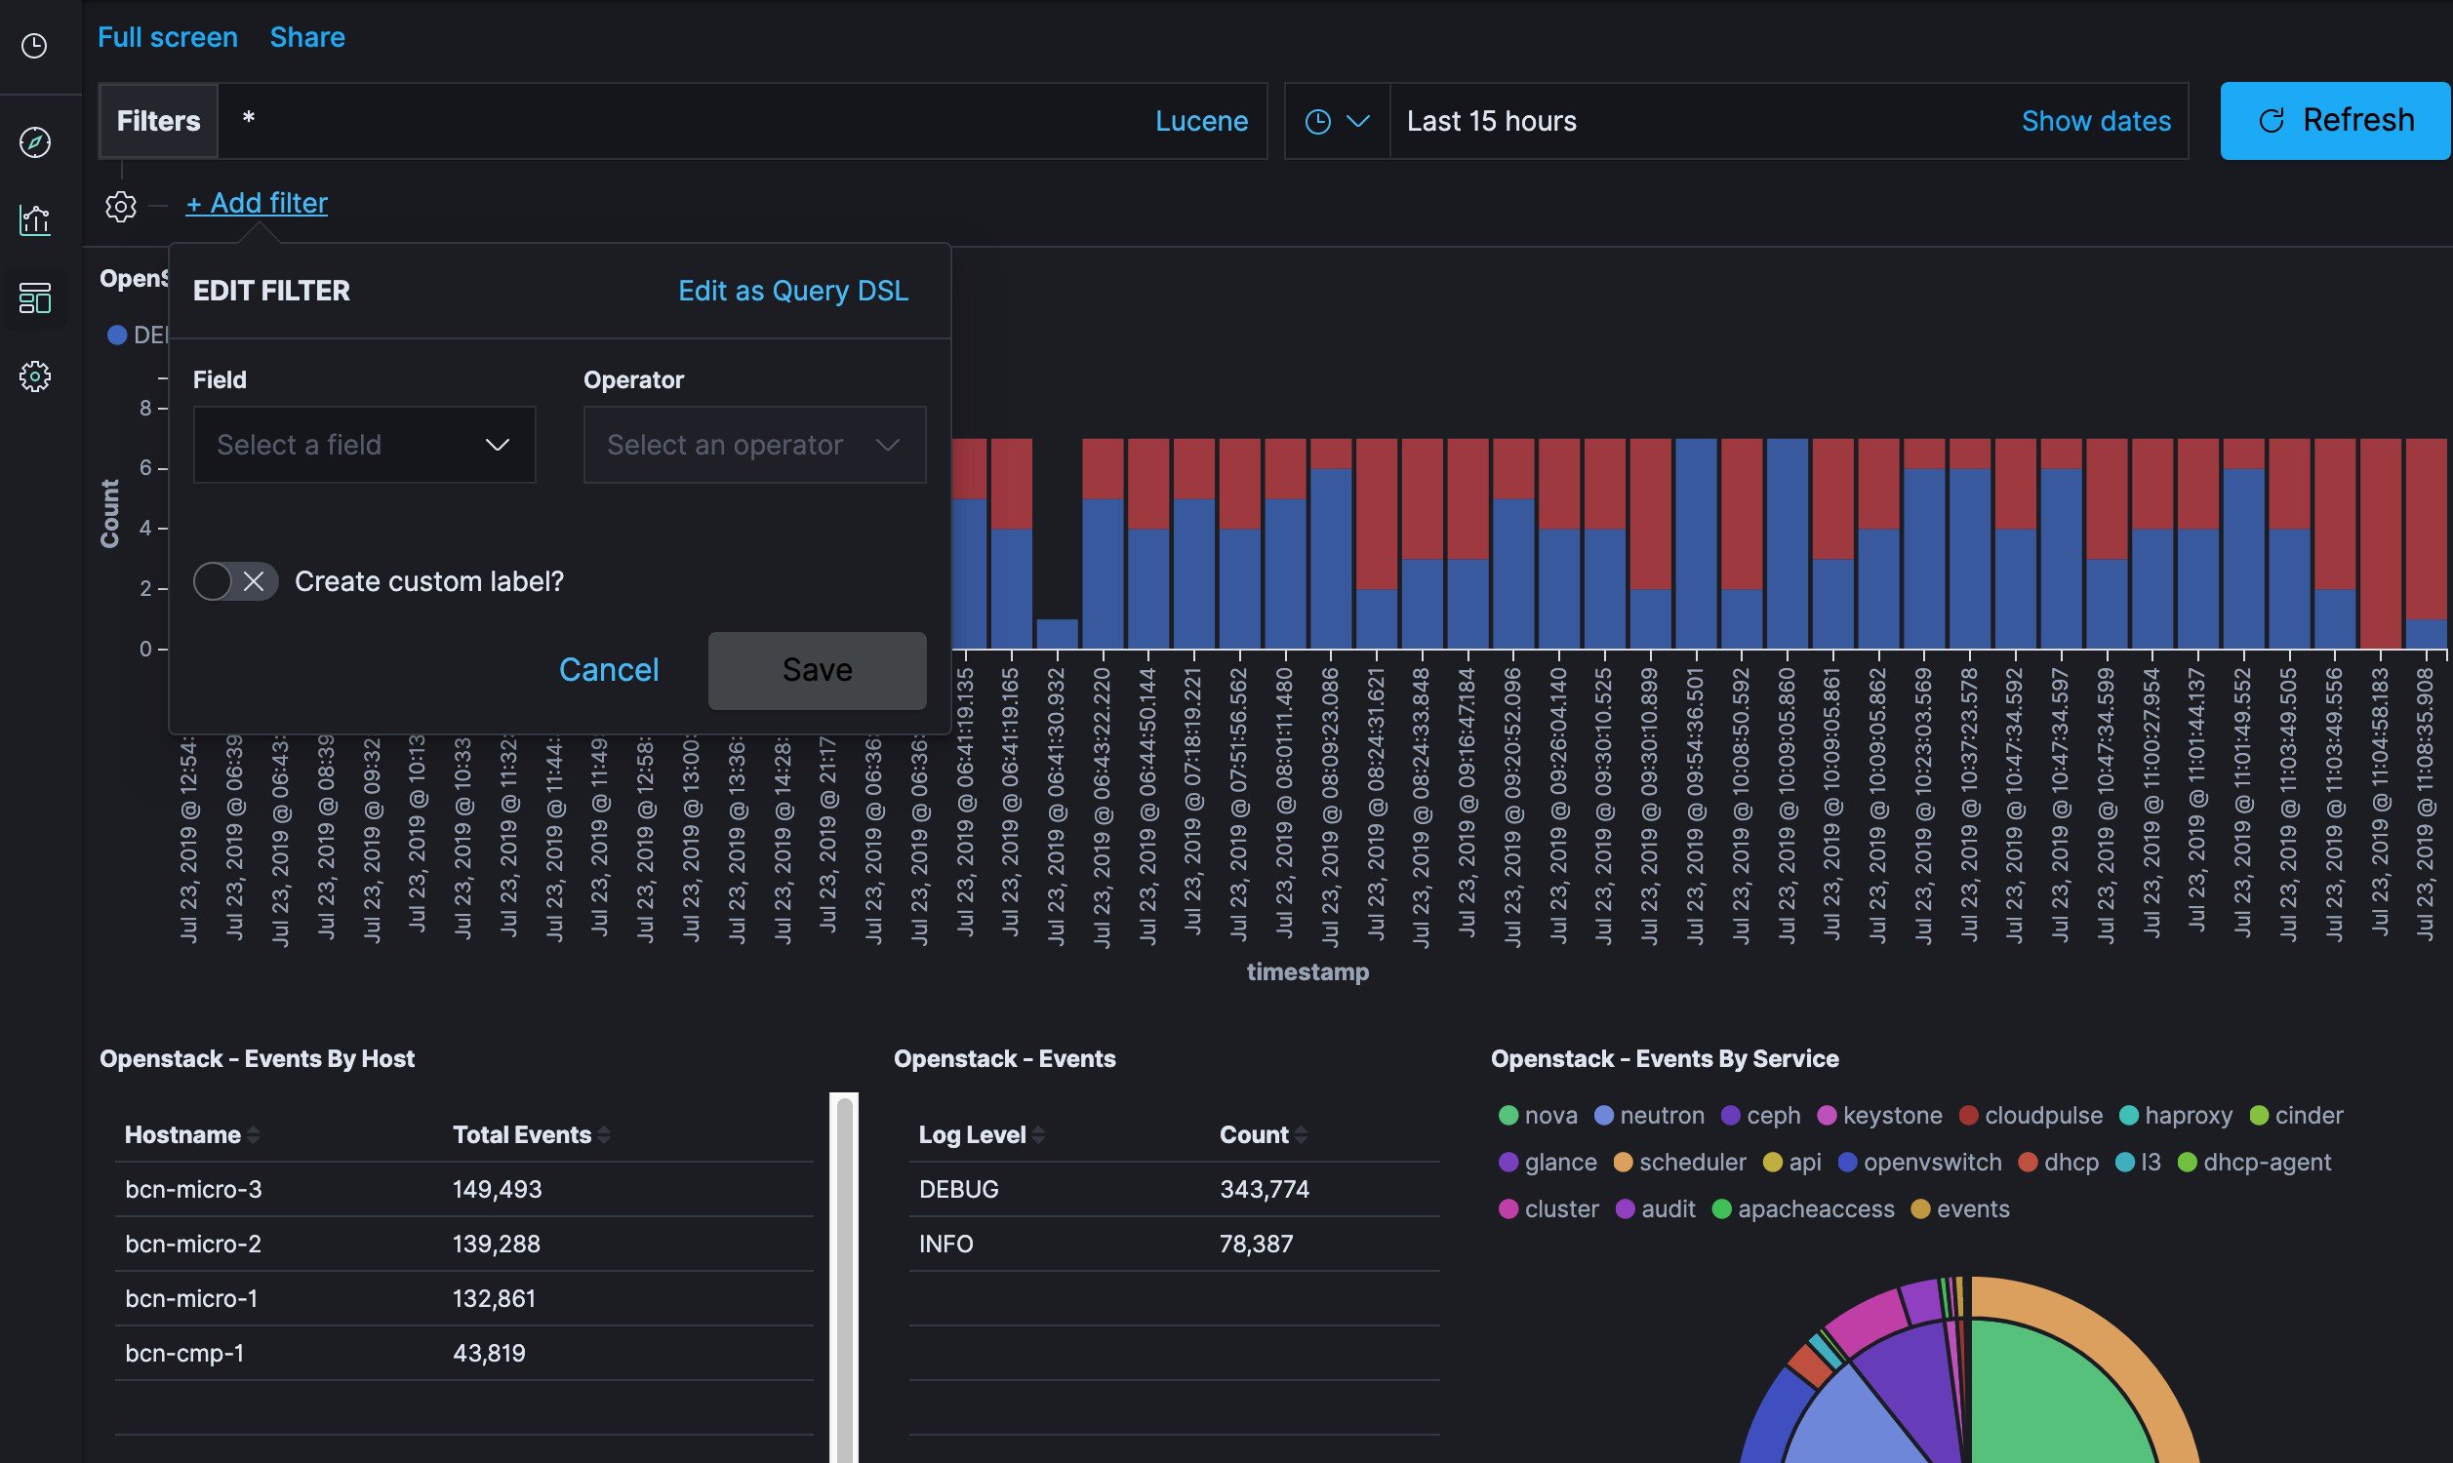Viewport: 2453px width, 1463px height.
Task: Sort Total Events column
Action: click(x=604, y=1134)
